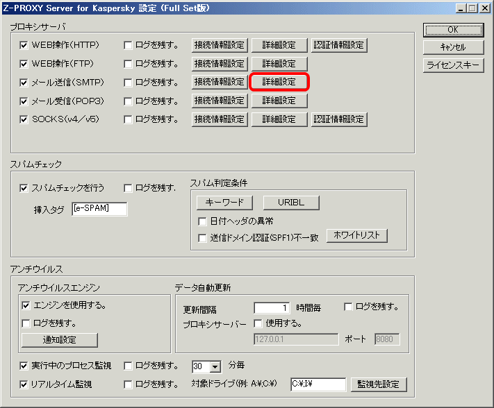The height and width of the screenshot is (408, 494).
Task: Open 詳細設定 for SOCKS
Action: [x=279, y=119]
